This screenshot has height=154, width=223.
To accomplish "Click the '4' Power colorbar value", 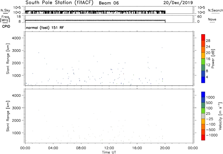I will click(207, 77).
